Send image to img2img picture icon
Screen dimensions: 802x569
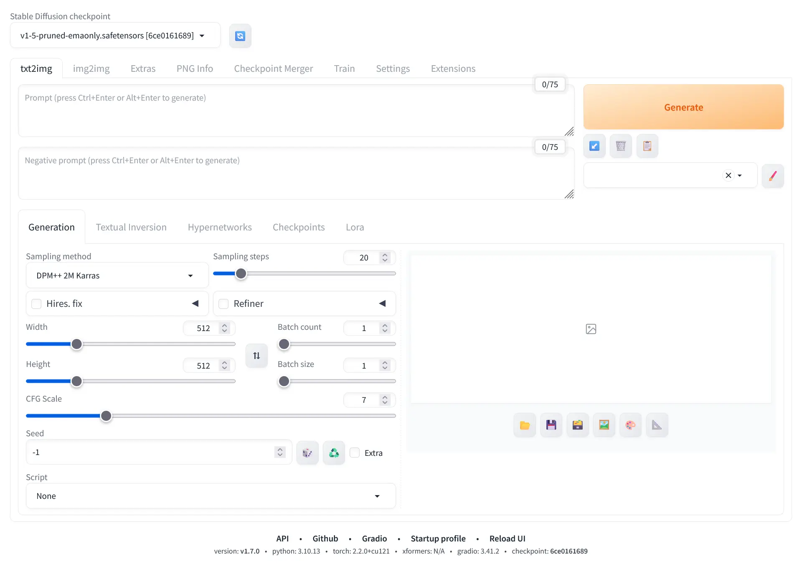pos(604,425)
